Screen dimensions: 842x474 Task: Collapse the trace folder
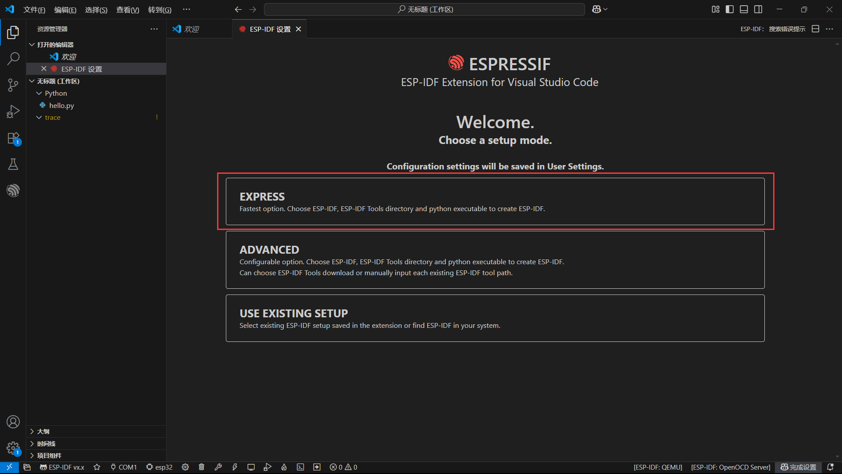pos(96,118)
